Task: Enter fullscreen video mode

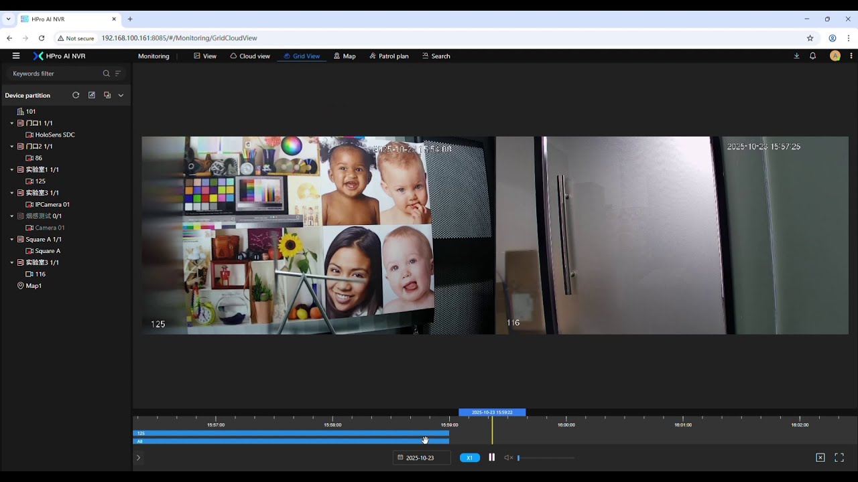Action: tap(839, 458)
